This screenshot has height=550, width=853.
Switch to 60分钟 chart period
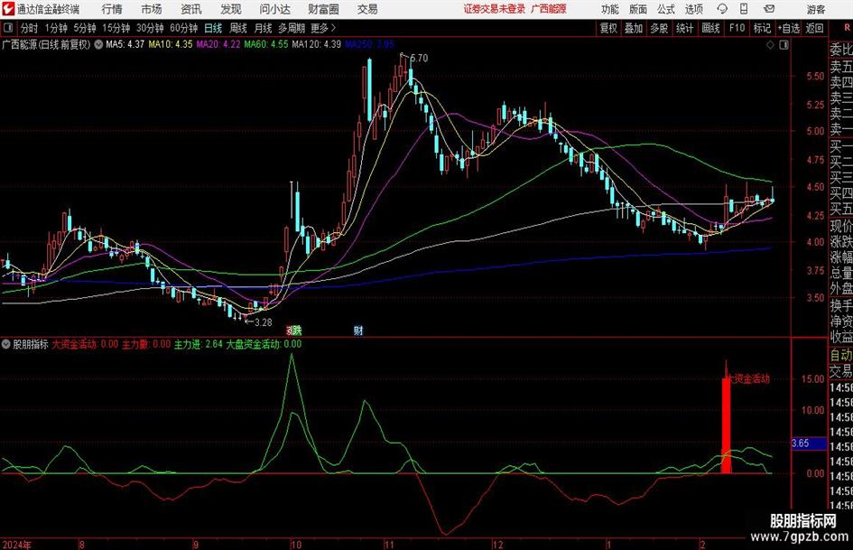click(x=183, y=28)
